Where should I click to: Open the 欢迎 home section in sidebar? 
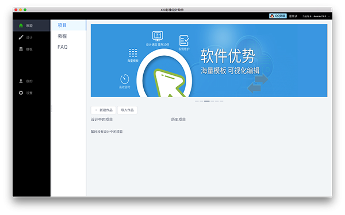click(32, 25)
